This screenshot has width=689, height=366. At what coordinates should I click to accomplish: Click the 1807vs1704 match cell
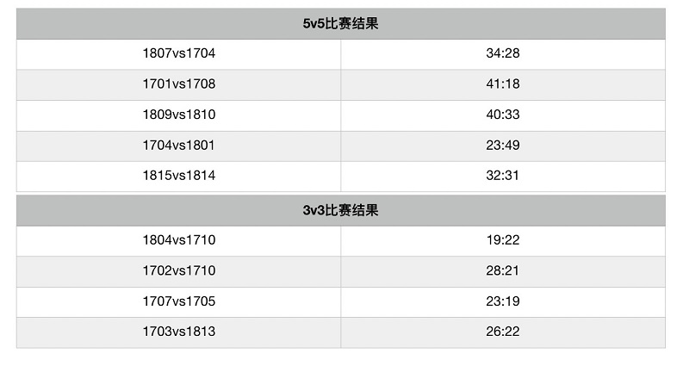[x=179, y=54]
